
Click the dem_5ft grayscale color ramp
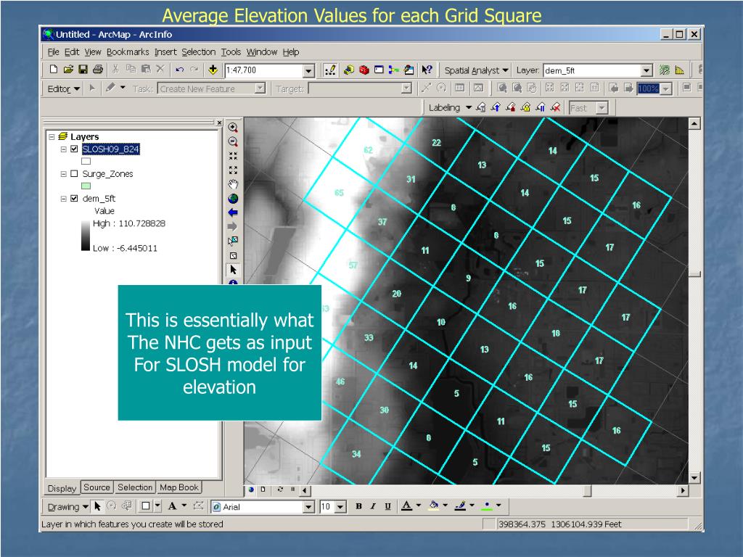[86, 236]
